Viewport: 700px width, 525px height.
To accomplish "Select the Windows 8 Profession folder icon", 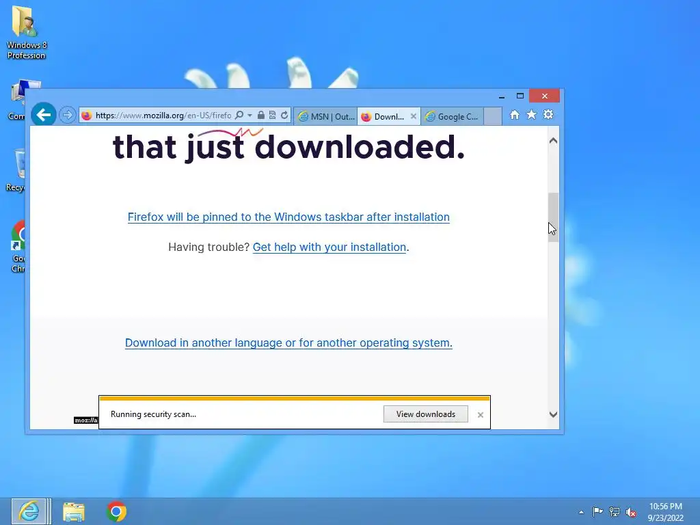I will (x=27, y=32).
